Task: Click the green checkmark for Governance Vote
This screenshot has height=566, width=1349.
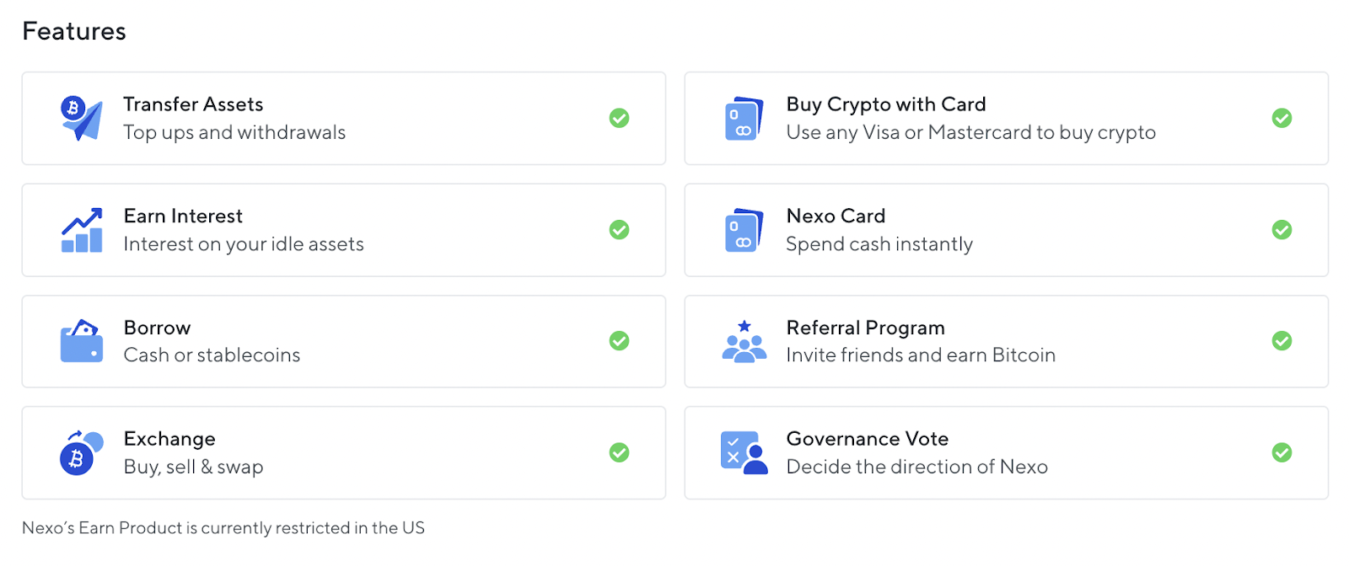Action: click(x=1282, y=452)
